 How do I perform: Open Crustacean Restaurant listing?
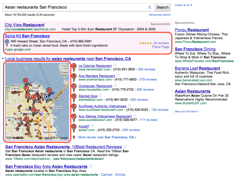coord(96,86)
